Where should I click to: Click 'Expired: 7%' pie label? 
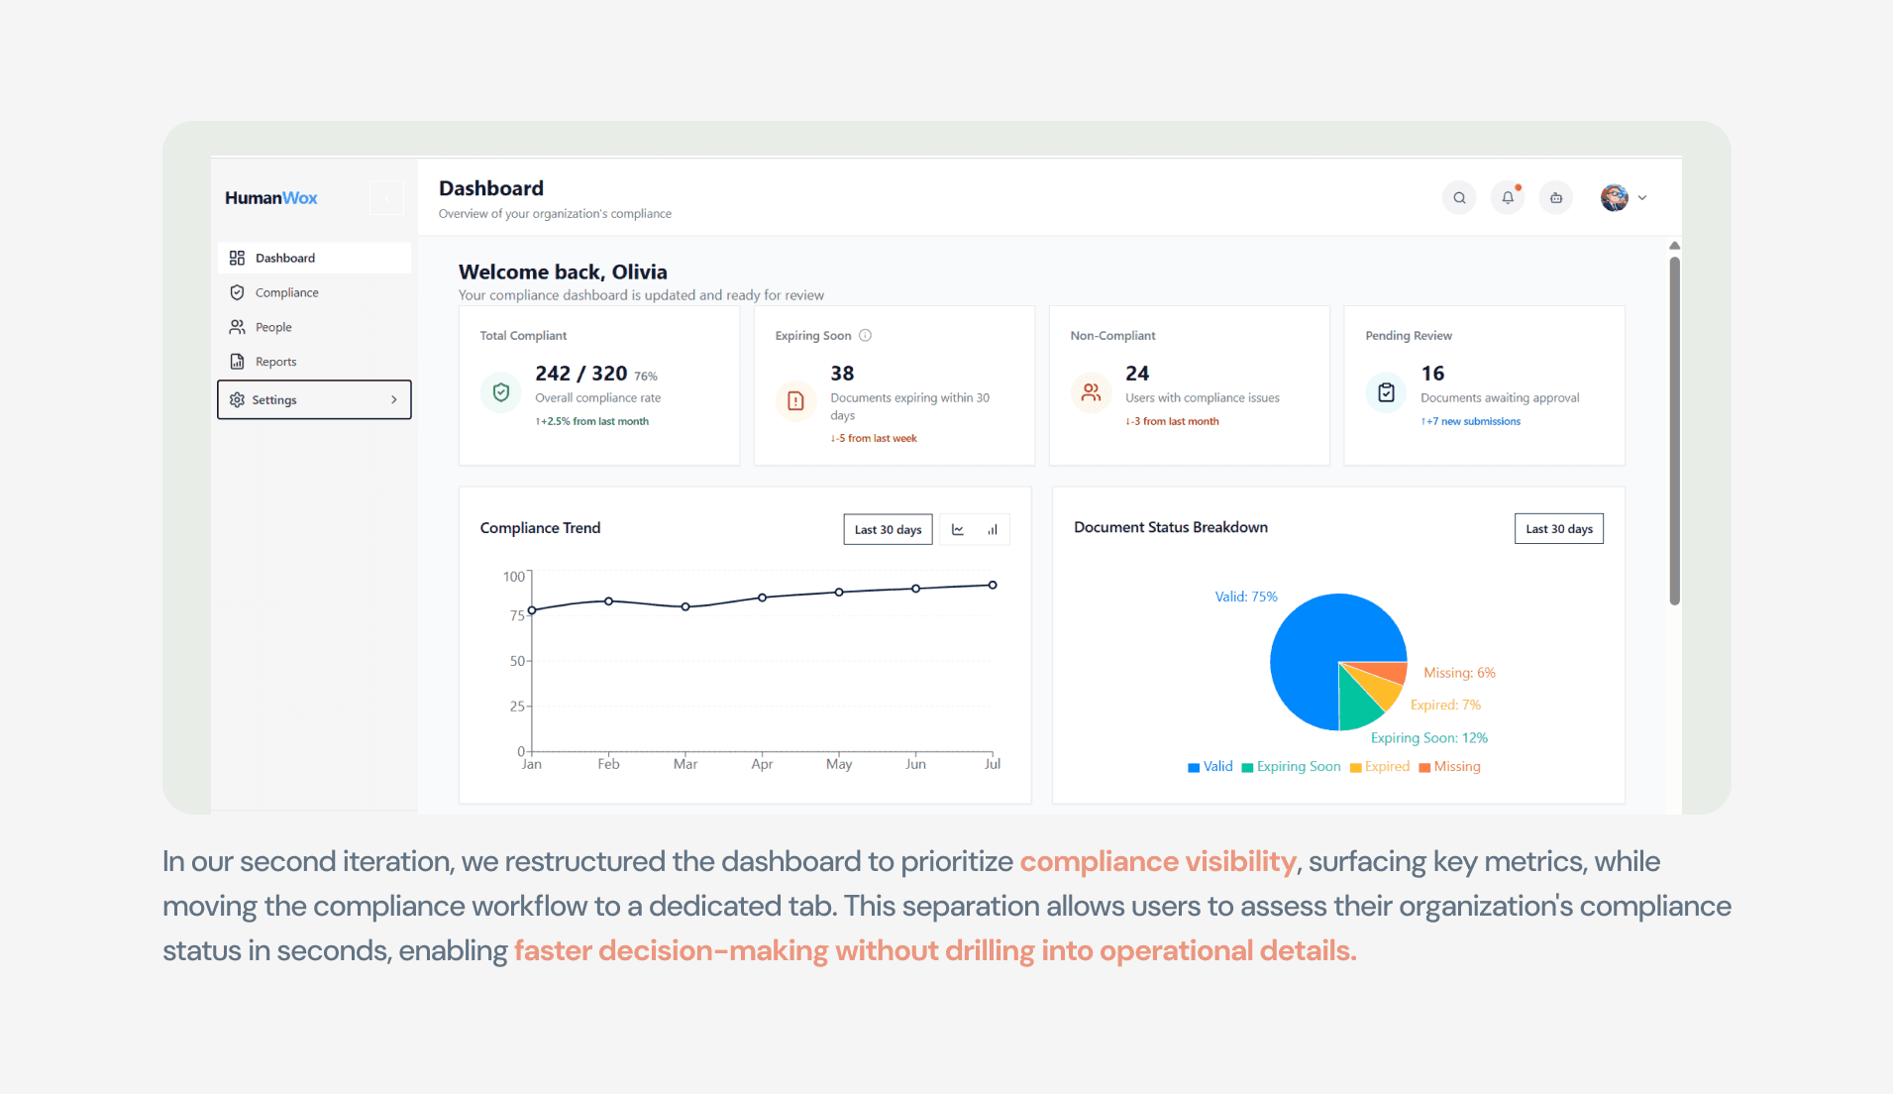(x=1445, y=705)
